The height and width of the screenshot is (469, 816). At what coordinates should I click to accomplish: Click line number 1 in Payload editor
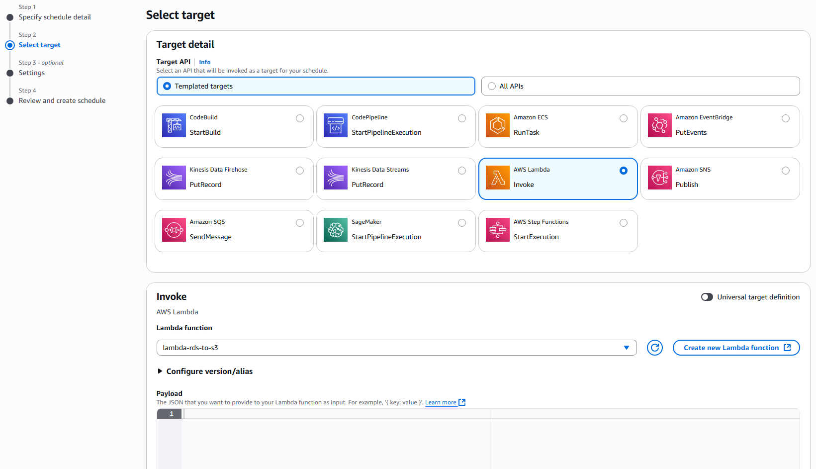(172, 414)
